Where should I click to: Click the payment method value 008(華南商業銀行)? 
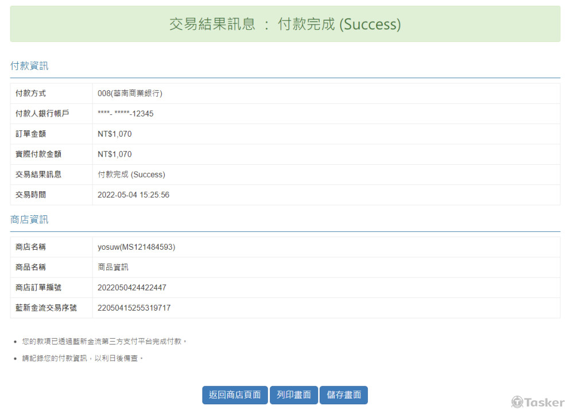(130, 94)
